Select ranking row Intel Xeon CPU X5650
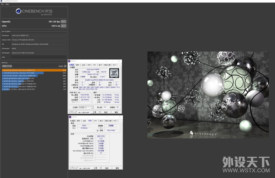The image size is (275, 178). pyautogui.click(x=34, y=73)
